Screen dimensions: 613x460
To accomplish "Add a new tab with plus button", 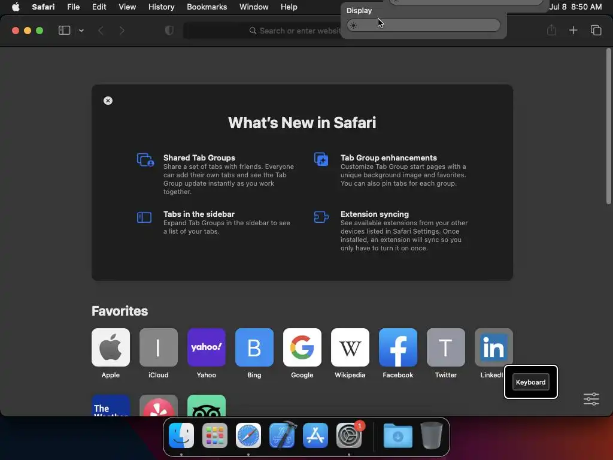I will click(x=573, y=30).
